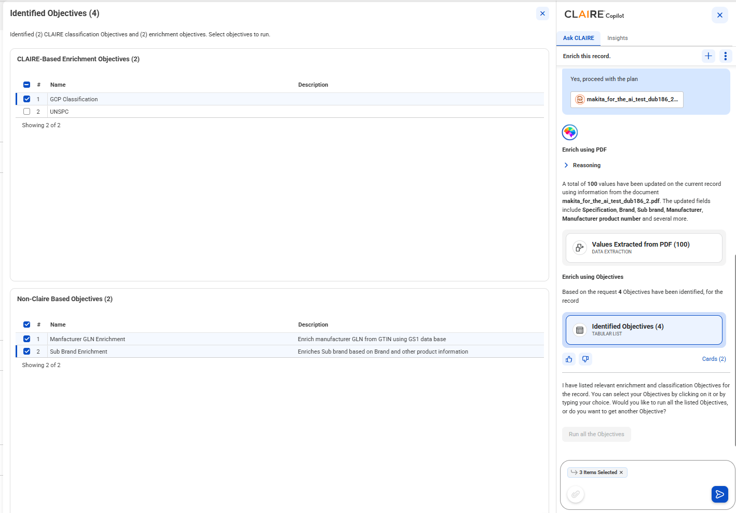This screenshot has height=513, width=736.
Task: Click Run all the Objectives button
Action: 596,435
